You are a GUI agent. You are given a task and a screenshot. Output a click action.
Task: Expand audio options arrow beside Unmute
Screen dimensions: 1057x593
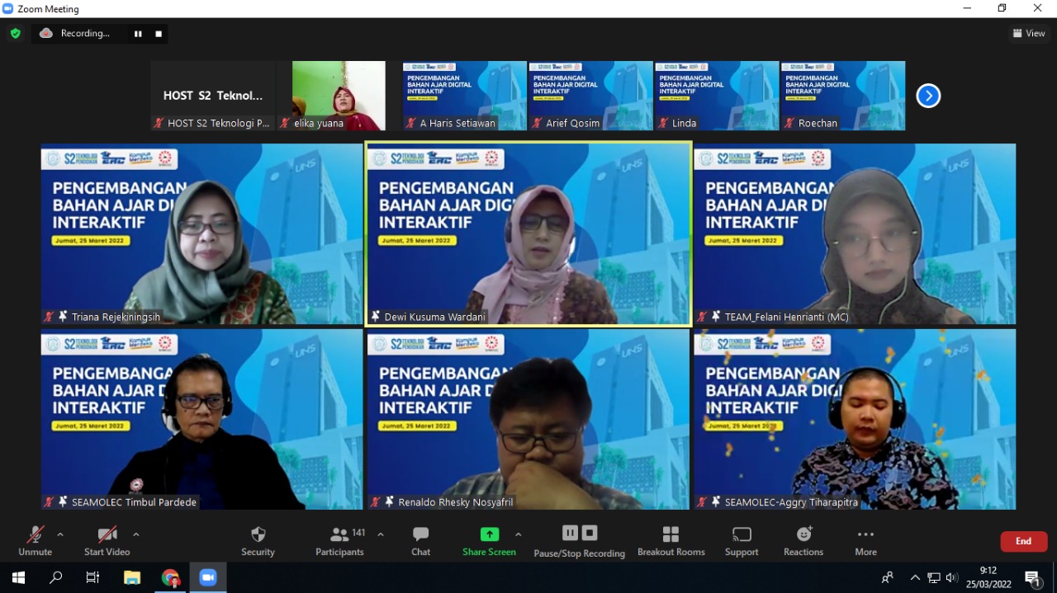pos(60,534)
